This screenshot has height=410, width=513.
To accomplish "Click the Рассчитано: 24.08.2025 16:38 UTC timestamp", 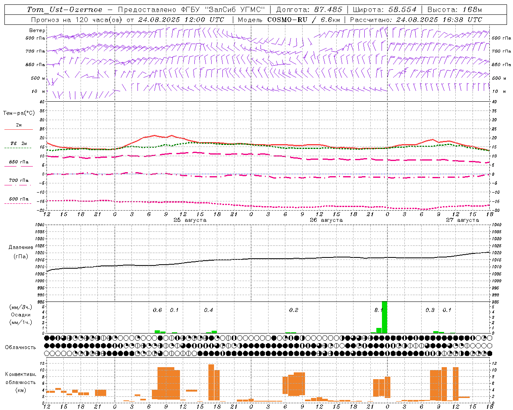I will (x=416, y=20).
